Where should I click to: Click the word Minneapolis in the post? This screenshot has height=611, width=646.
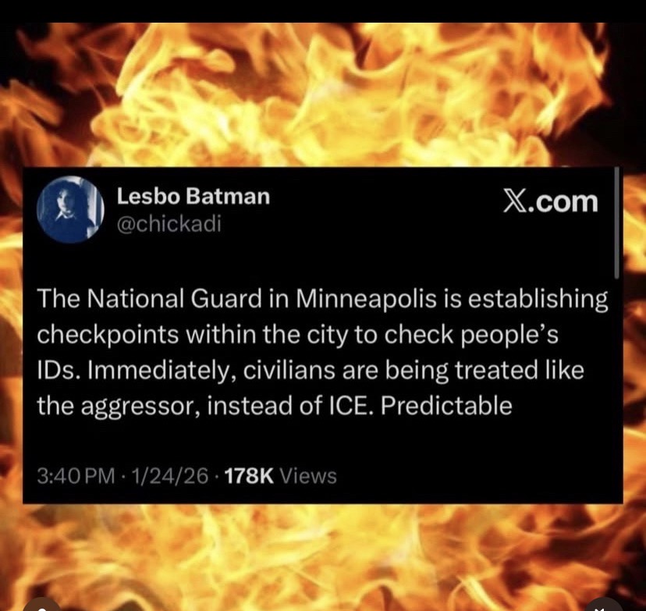click(x=365, y=299)
